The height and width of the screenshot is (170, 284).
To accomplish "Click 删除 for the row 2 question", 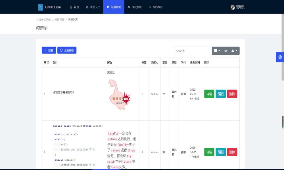I will (232, 152).
